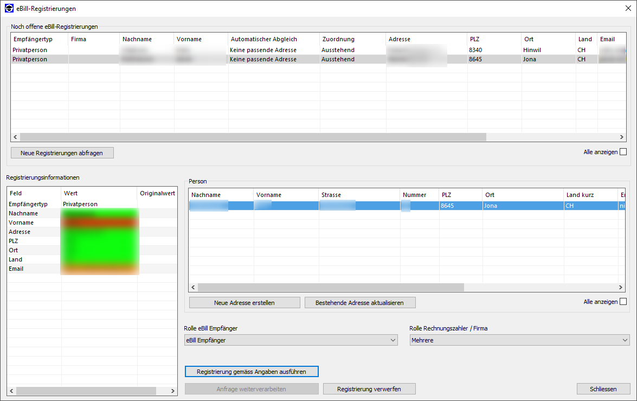The height and width of the screenshot is (401, 637).
Task: Run 'Registrierung gemäss Angaben ausführen'
Action: pyautogui.click(x=252, y=372)
